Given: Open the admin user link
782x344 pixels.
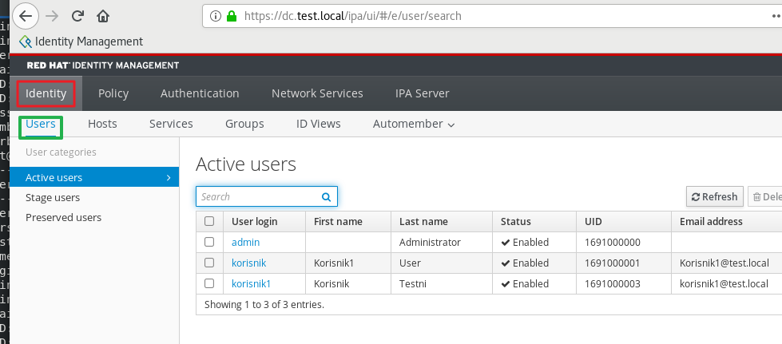Looking at the screenshot, I should pos(245,243).
